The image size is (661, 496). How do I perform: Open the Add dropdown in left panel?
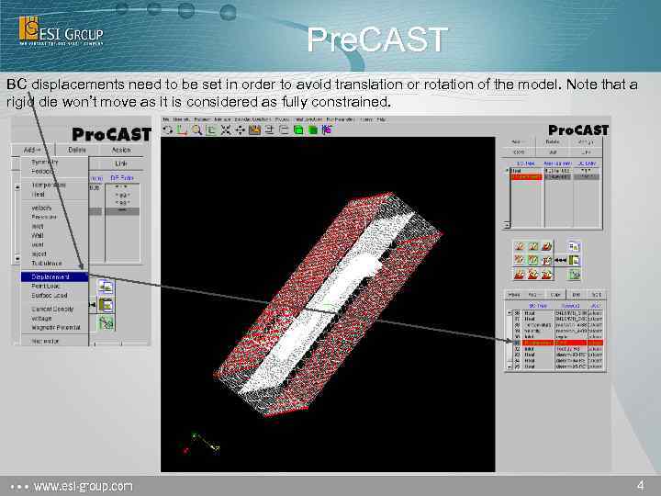[x=32, y=150]
